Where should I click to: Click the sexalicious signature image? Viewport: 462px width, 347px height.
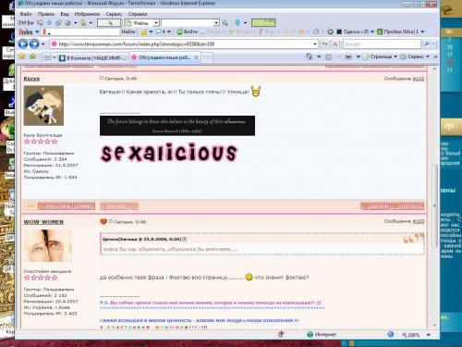[x=169, y=152]
